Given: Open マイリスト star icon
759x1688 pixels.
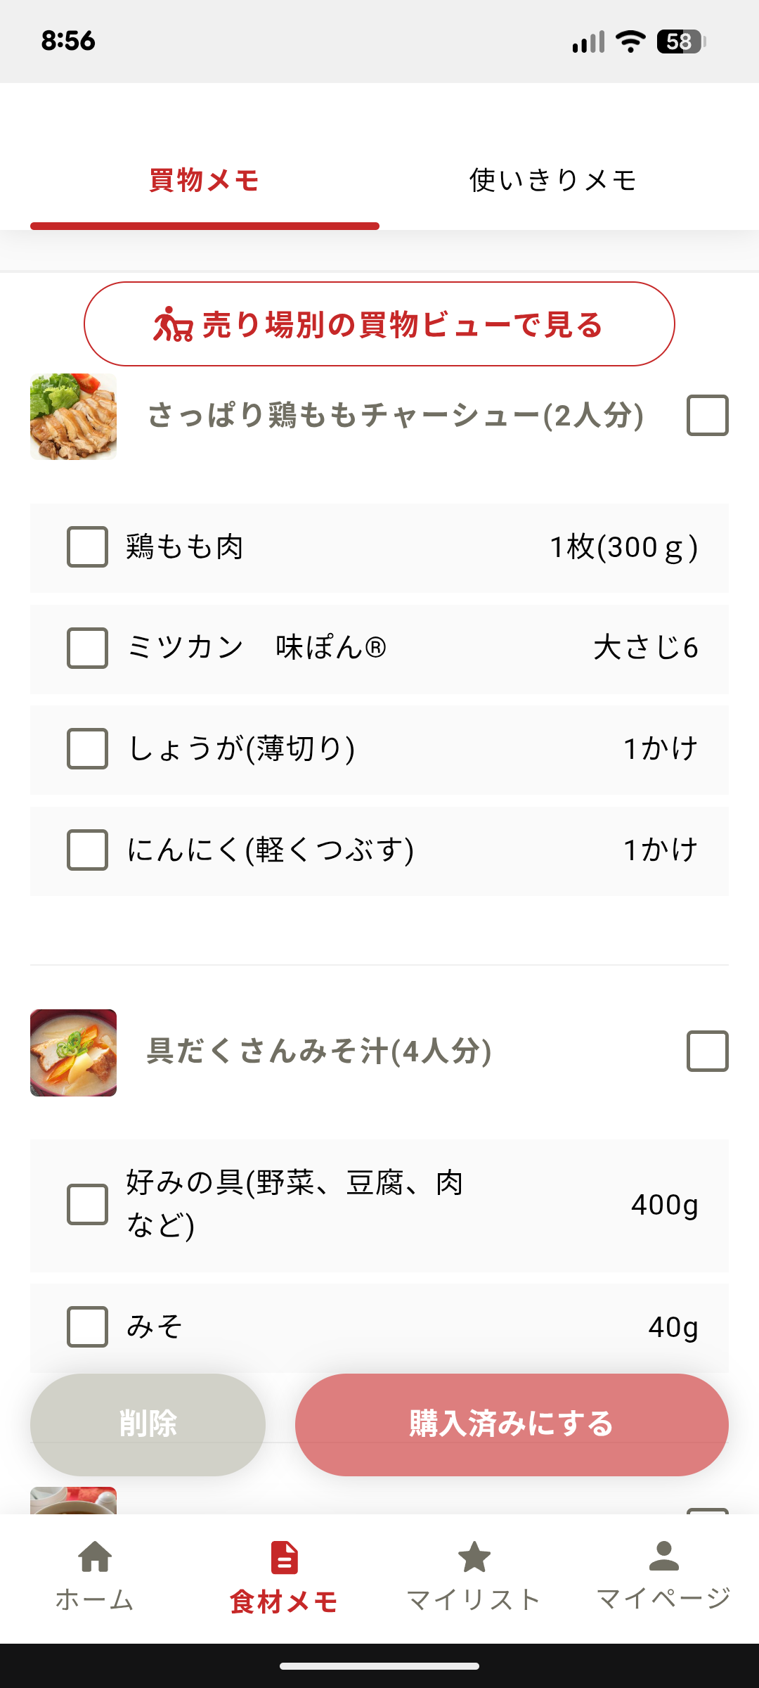Looking at the screenshot, I should pyautogui.click(x=474, y=1557).
